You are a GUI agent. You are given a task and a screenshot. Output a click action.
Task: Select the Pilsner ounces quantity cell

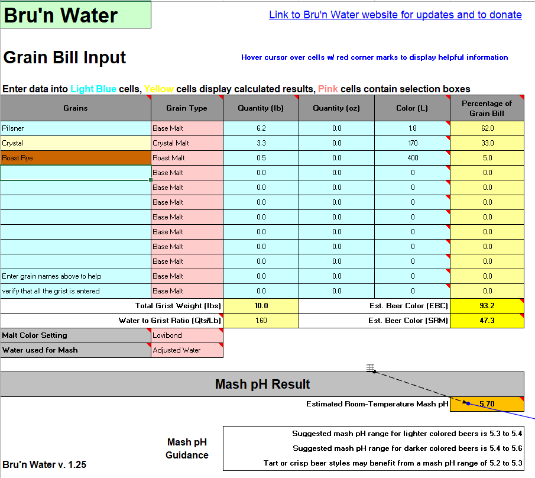[x=337, y=128]
